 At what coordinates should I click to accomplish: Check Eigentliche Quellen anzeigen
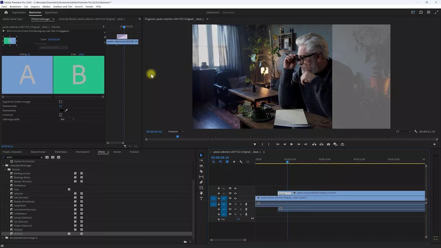pos(61,102)
